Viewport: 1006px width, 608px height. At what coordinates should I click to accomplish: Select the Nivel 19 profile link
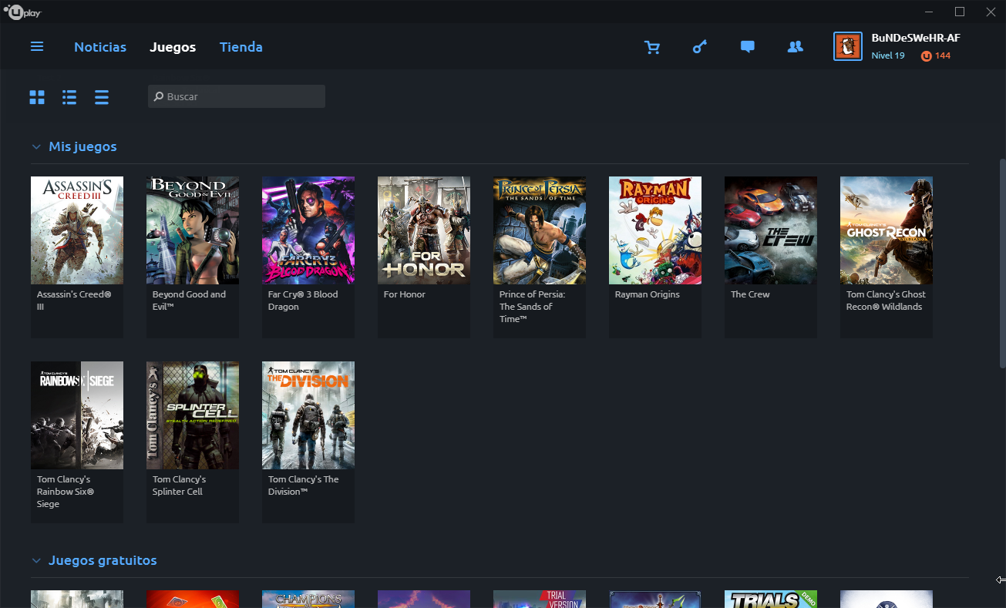888,55
